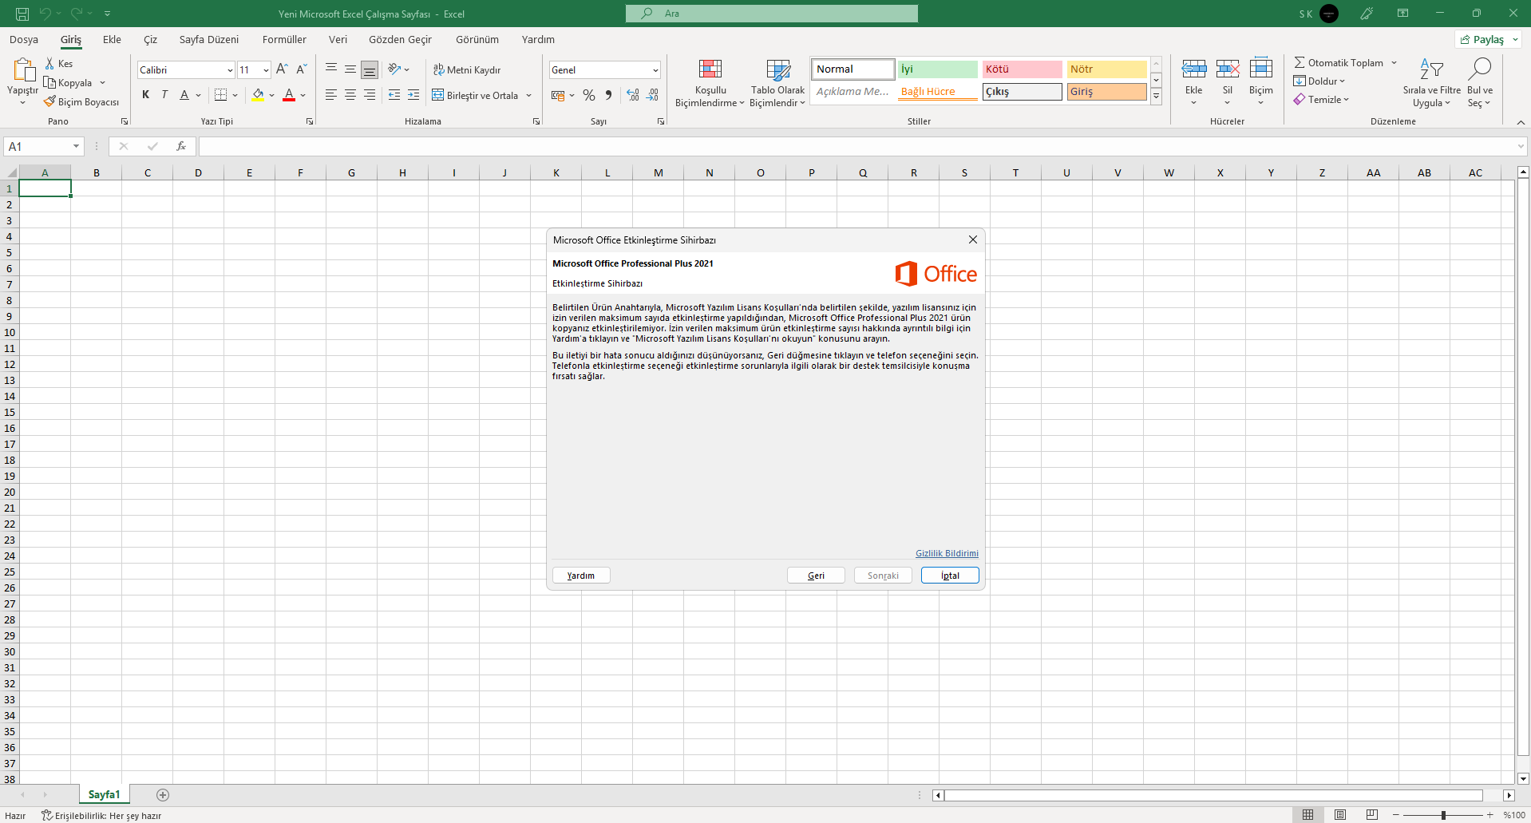Image resolution: width=1531 pixels, height=823 pixels.
Task: Click the text orientation icon
Action: pos(394,69)
